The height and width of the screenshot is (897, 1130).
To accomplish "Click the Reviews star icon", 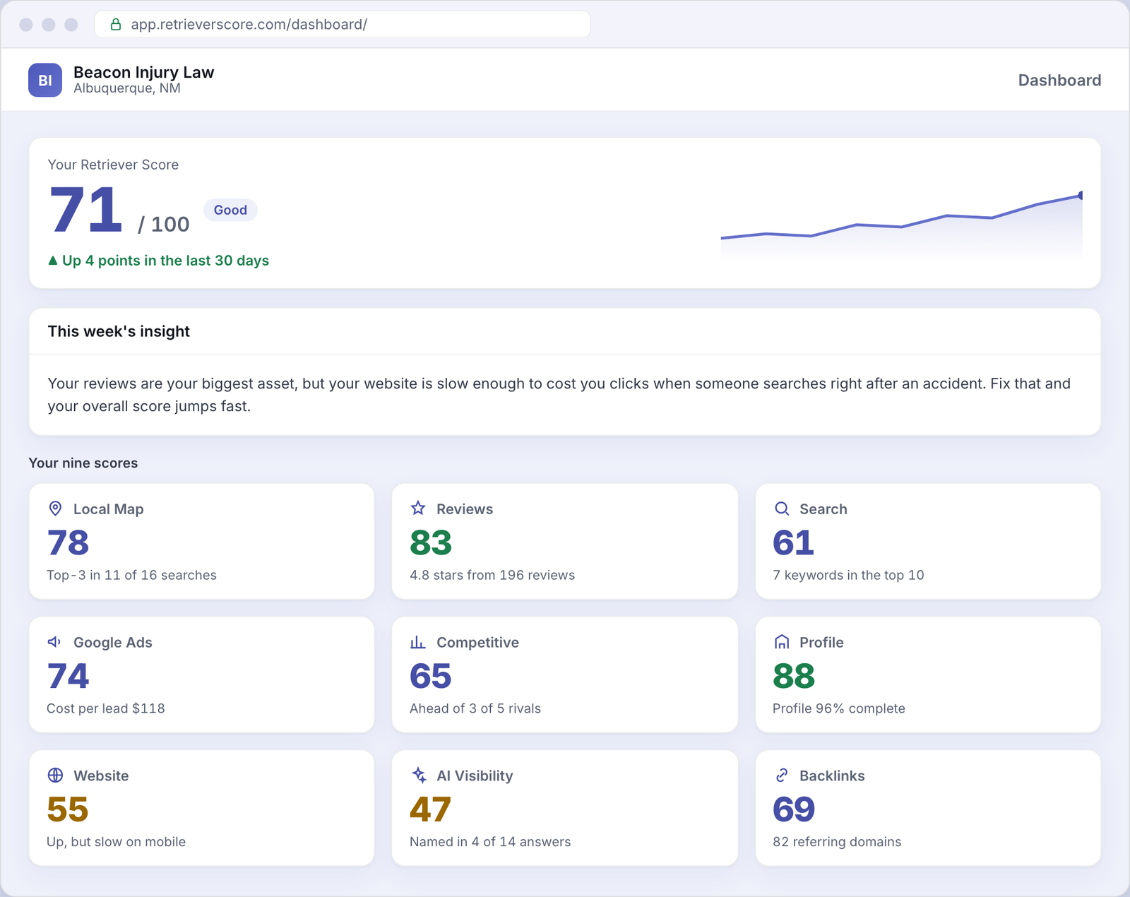I will 418,509.
